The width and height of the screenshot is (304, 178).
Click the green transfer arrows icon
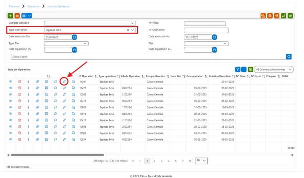click(284, 16)
